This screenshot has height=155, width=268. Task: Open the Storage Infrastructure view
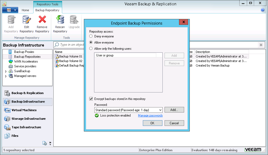tap(28, 119)
